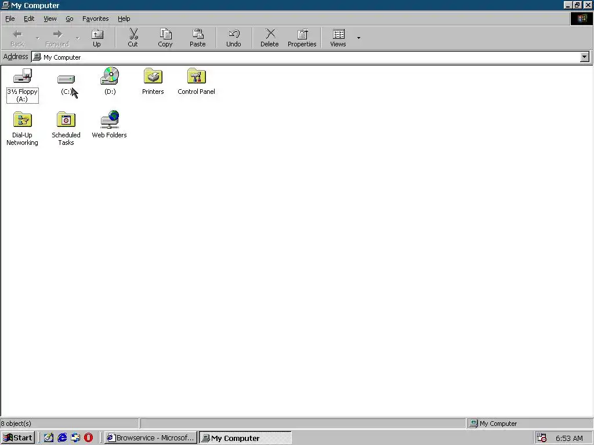594x445 pixels.
Task: Click the first Quick Launch icon
Action: click(x=49, y=438)
